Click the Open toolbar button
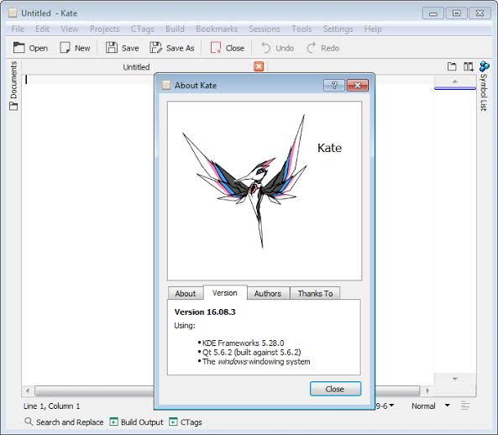Viewport: 498px width, 435px height. click(x=30, y=48)
